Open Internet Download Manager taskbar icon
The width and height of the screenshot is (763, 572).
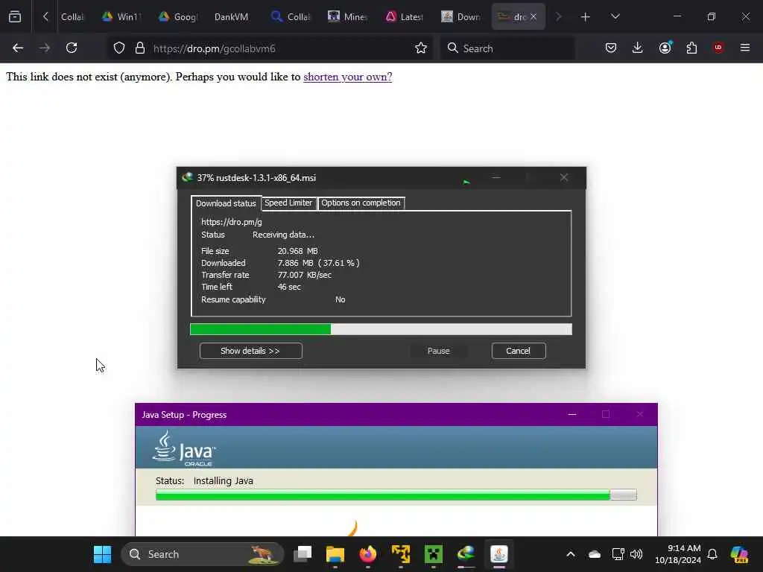466,554
